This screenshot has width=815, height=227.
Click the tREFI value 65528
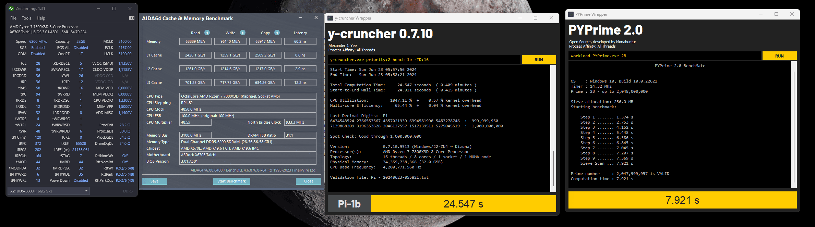point(81,143)
